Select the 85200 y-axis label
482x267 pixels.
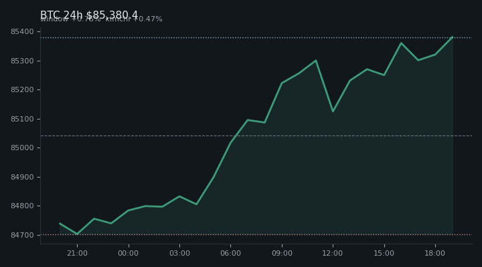[22, 90]
